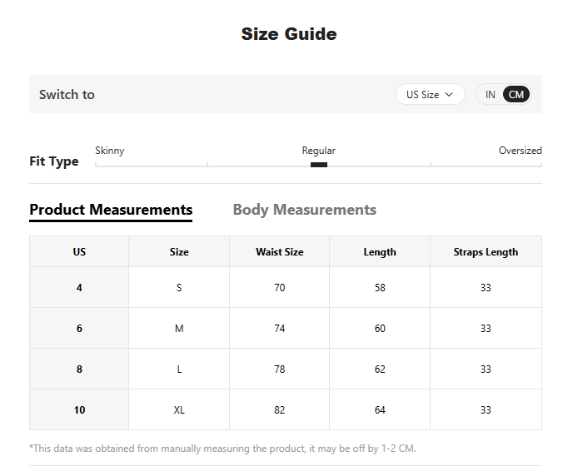Click the Waist Size column header
Viewport: 568px width, 476px height.
tap(279, 251)
